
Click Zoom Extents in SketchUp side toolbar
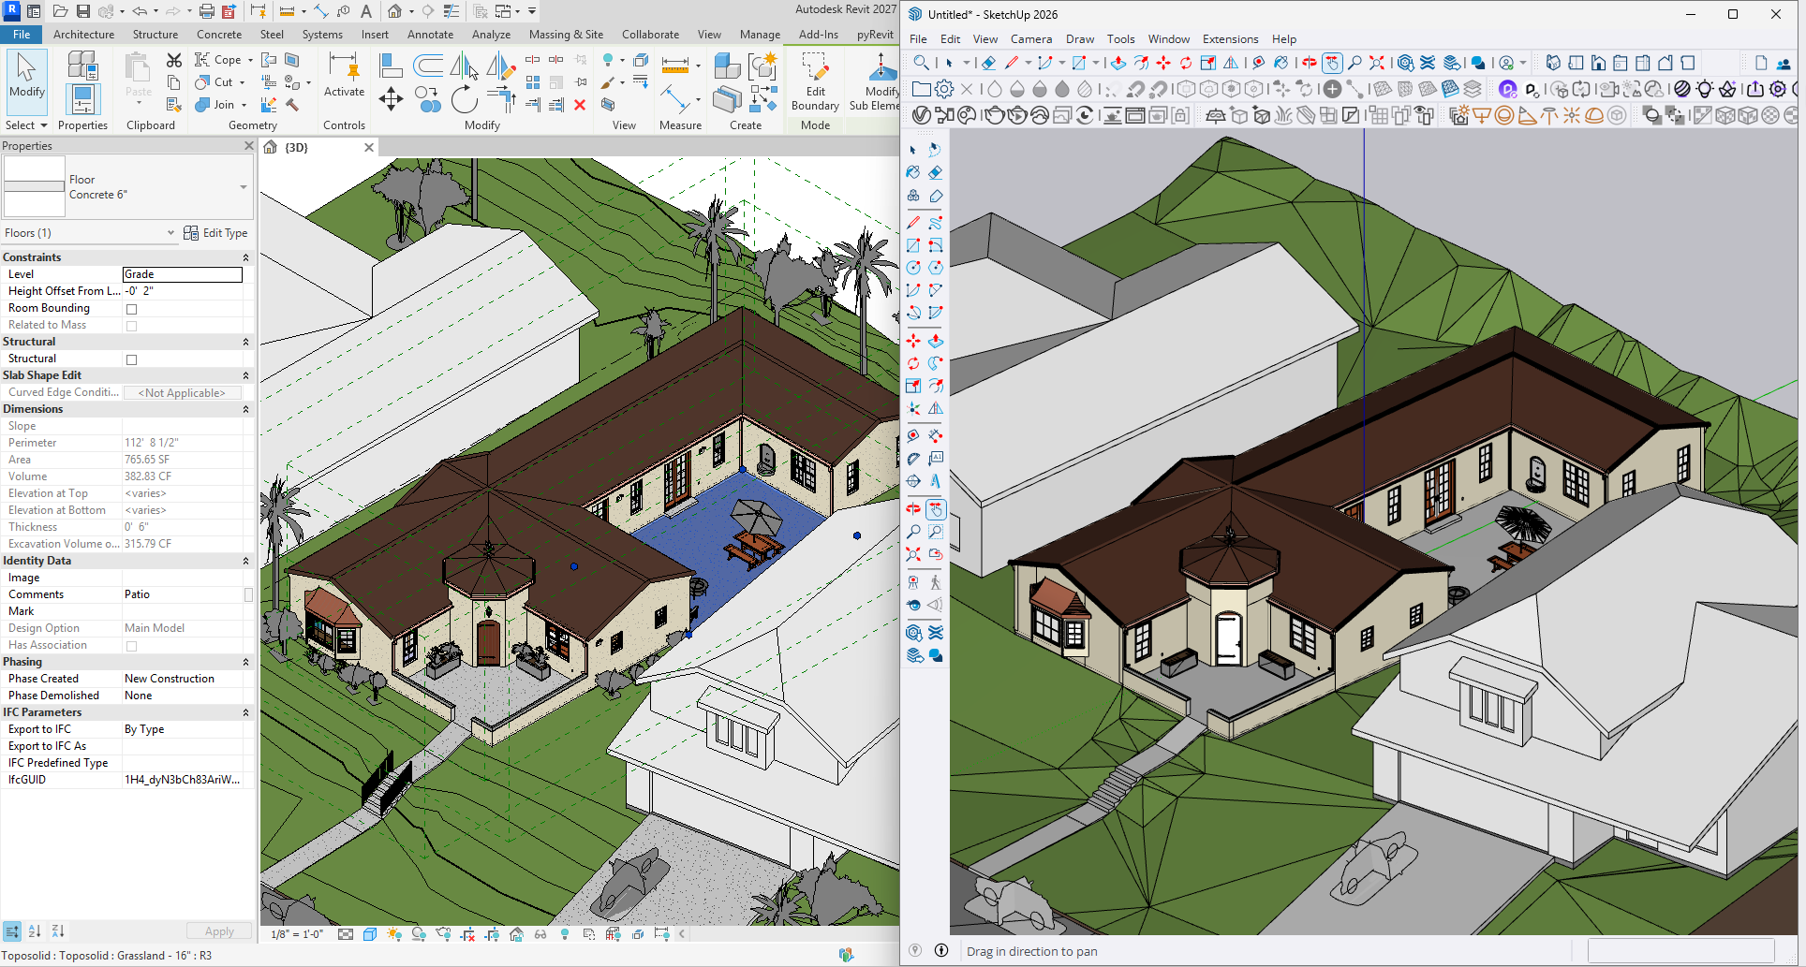[913, 554]
